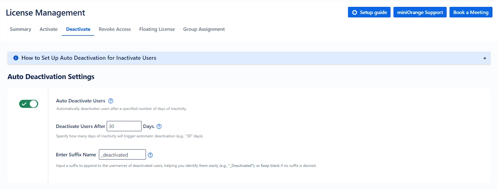Viewport: 499px width, 189px height.
Task: Switch to Group Assignment tab
Action: pos(204,29)
